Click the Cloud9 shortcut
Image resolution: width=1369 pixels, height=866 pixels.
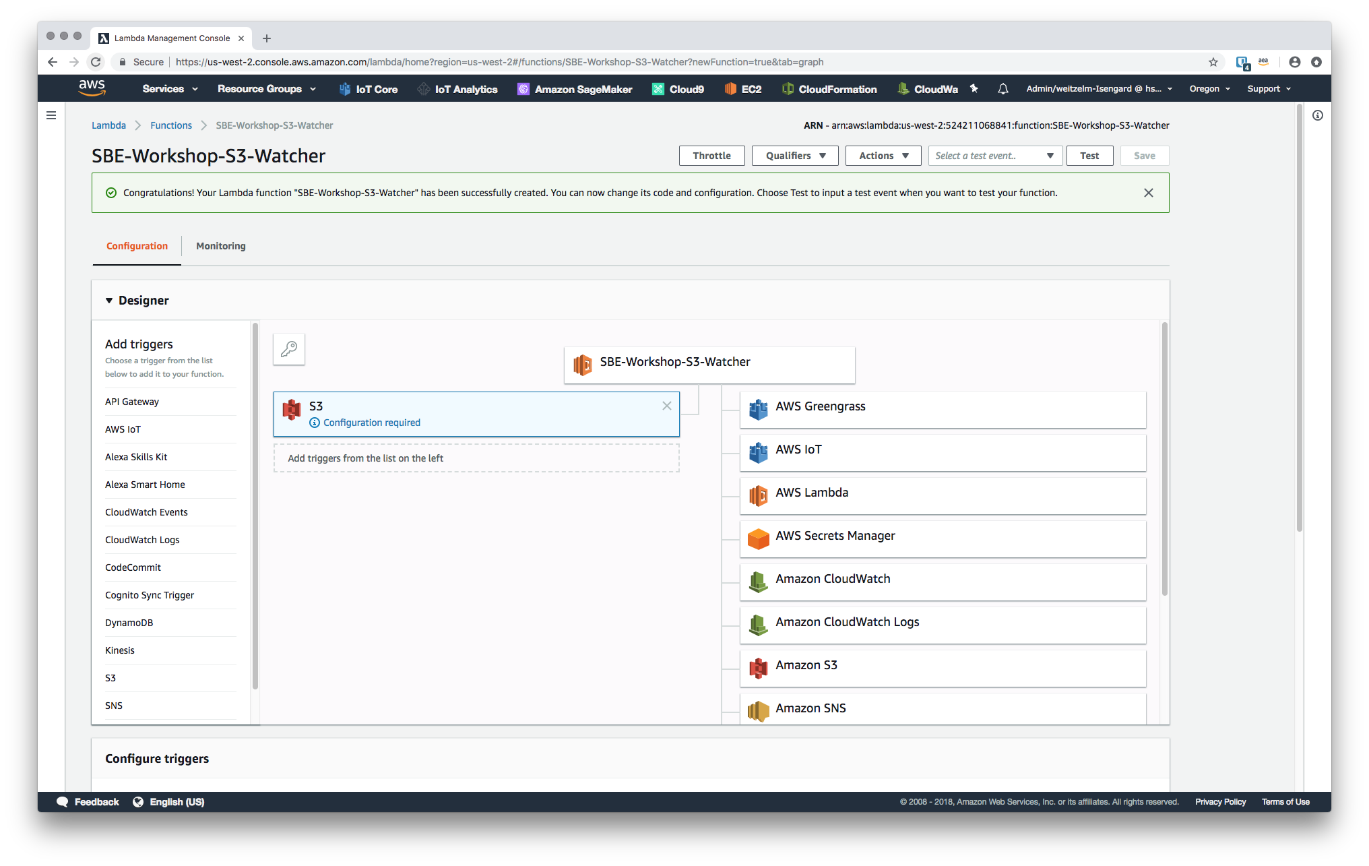678,89
